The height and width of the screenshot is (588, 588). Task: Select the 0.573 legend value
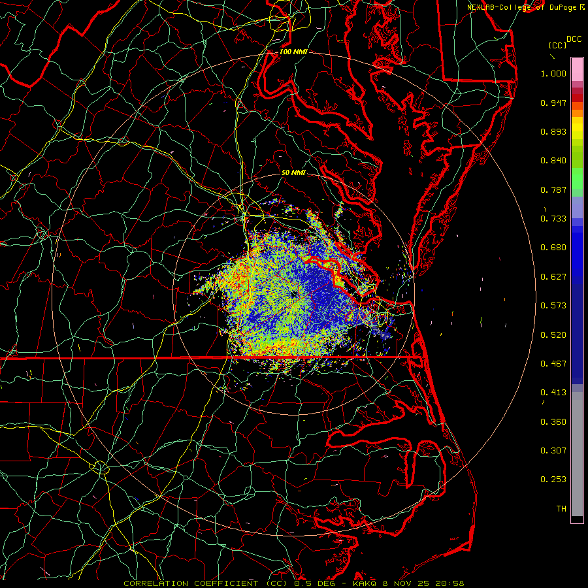click(x=553, y=306)
